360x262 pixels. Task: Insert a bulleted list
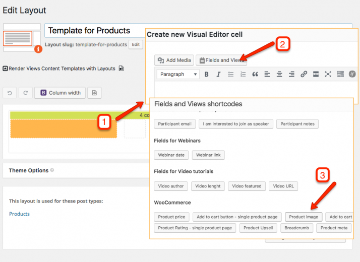click(x=231, y=74)
